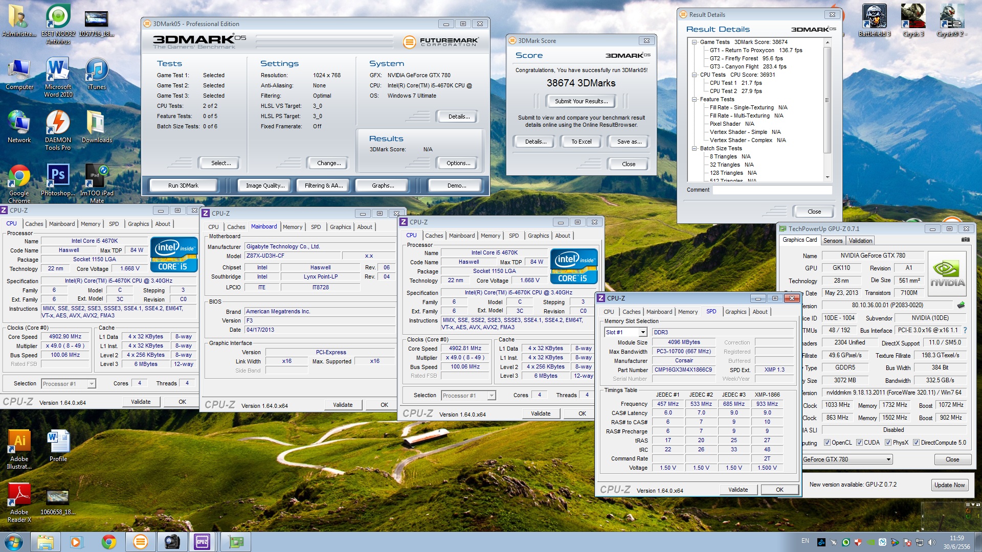Image resolution: width=982 pixels, height=552 pixels.
Task: Toggle the OpenCL checkbox
Action: point(827,443)
